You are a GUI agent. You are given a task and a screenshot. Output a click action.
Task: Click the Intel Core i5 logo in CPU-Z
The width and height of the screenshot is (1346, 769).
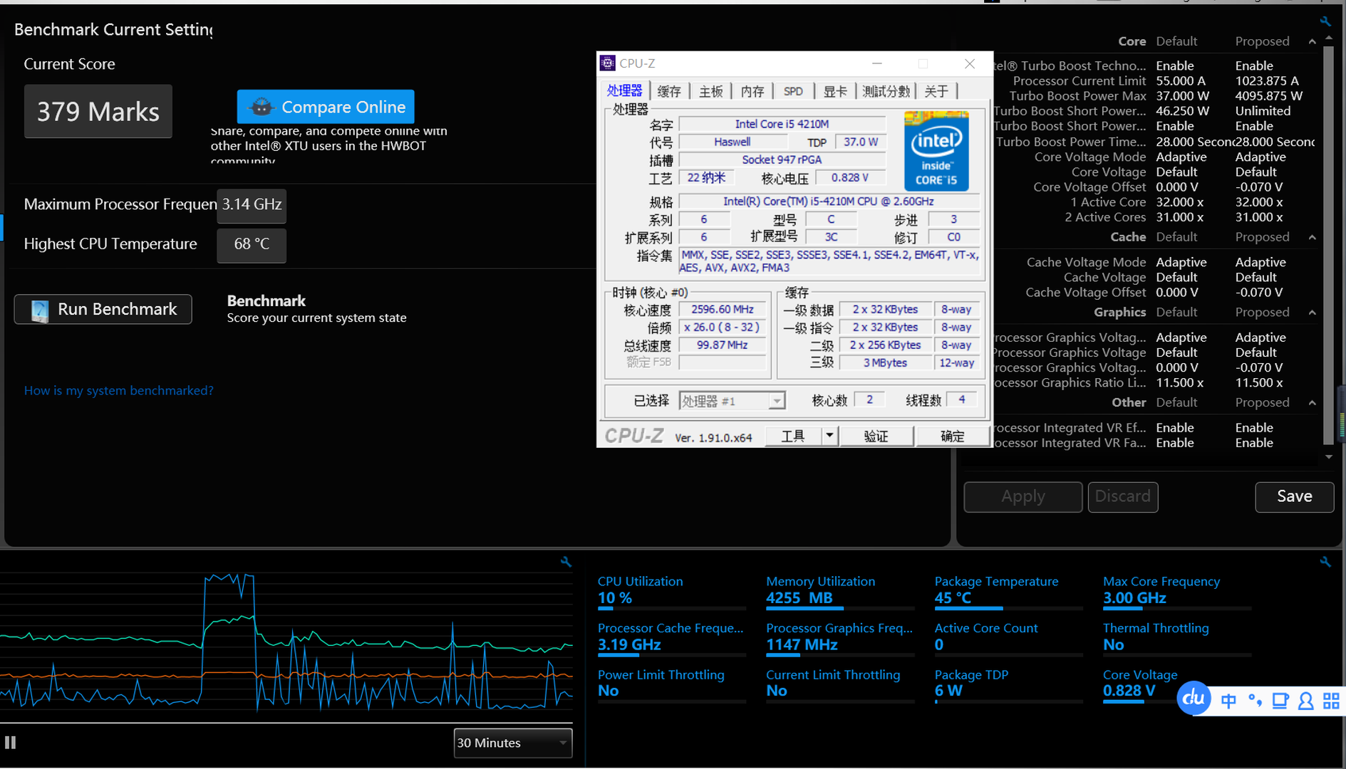pos(936,150)
